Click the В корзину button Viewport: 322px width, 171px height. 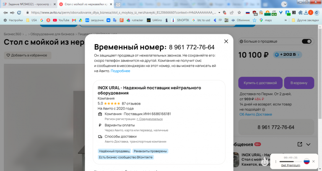299,83
